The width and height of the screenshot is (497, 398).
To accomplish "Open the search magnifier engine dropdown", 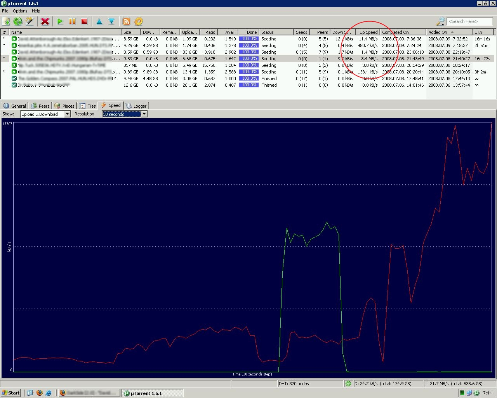I will pyautogui.click(x=441, y=21).
